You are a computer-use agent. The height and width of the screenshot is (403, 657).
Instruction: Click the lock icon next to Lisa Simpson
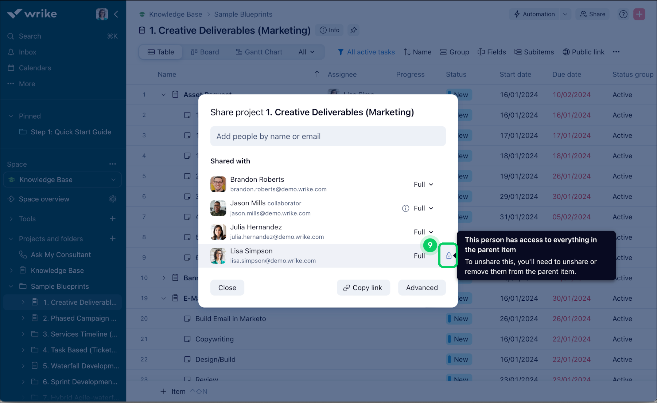click(x=448, y=256)
